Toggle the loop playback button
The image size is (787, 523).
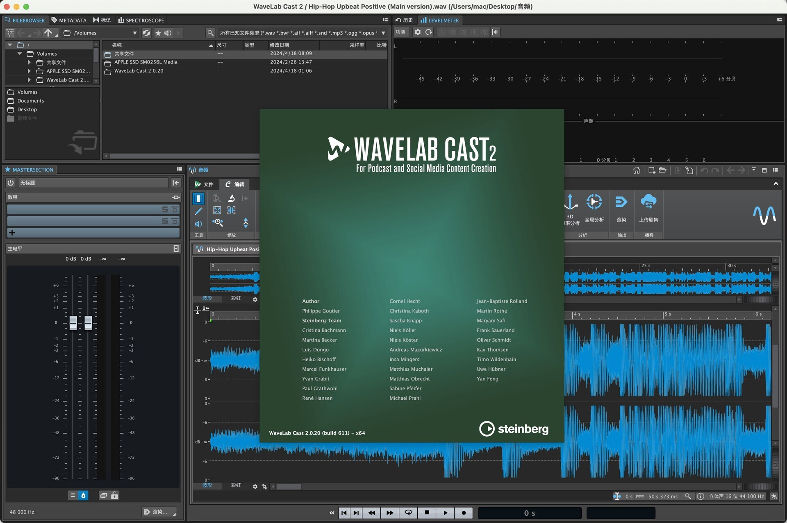(x=408, y=513)
